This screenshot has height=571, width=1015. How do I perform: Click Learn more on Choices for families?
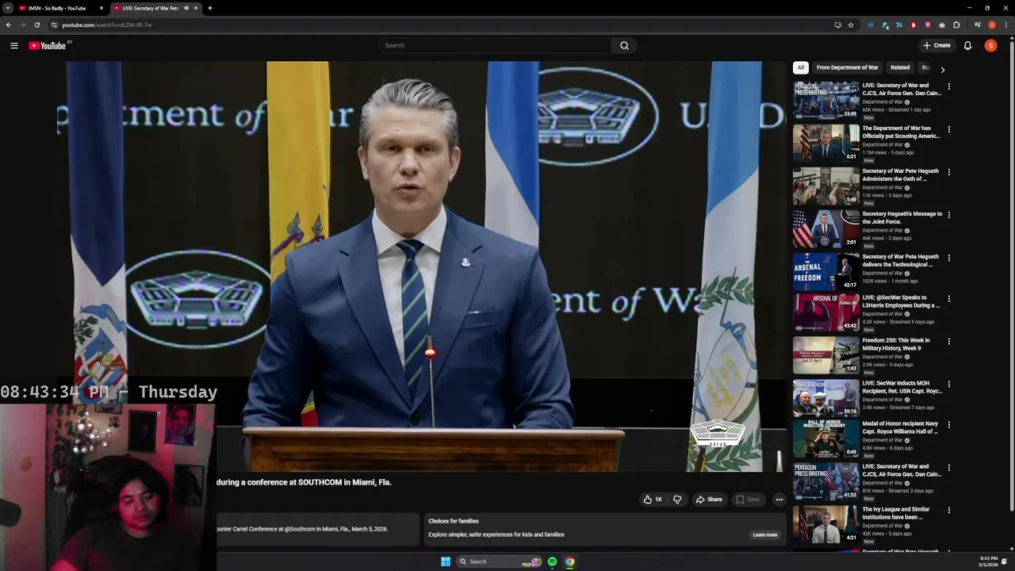[764, 535]
